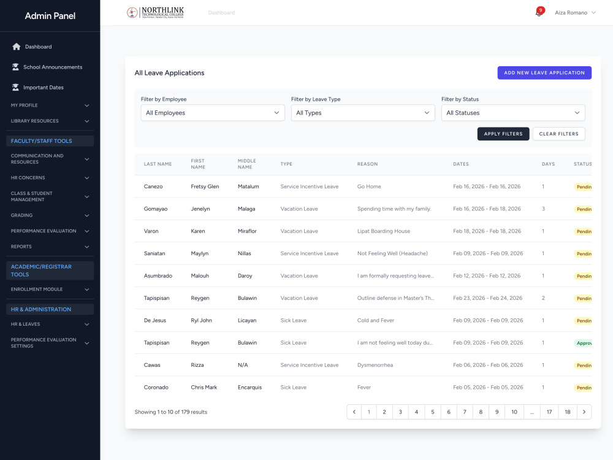Click the Dashboard breadcrumb in header
The image size is (613, 460).
[221, 12]
